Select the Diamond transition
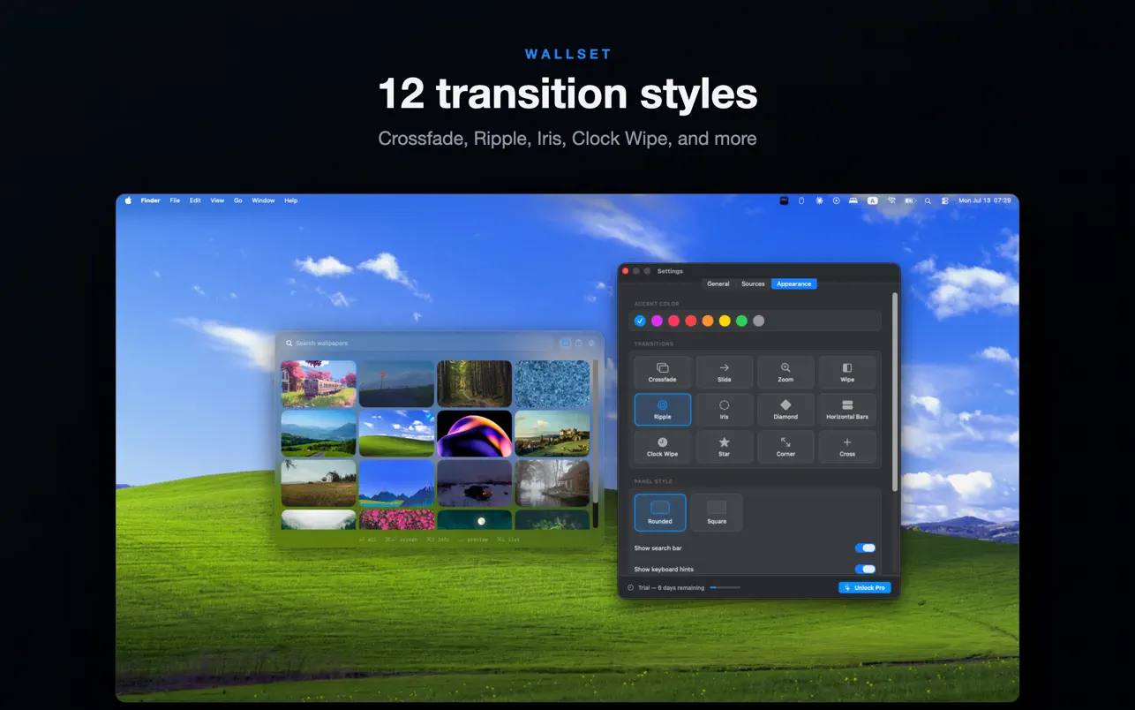Viewport: 1135px width, 710px height. 785,409
